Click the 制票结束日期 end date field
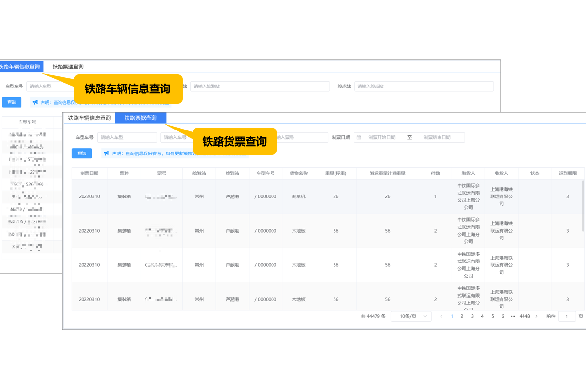This screenshot has width=586, height=391. point(437,138)
